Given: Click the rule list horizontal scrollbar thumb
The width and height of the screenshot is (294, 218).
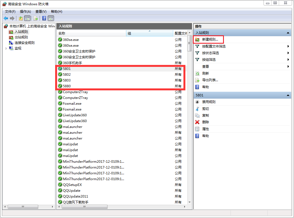Looking at the screenshot, I should click(85, 207).
